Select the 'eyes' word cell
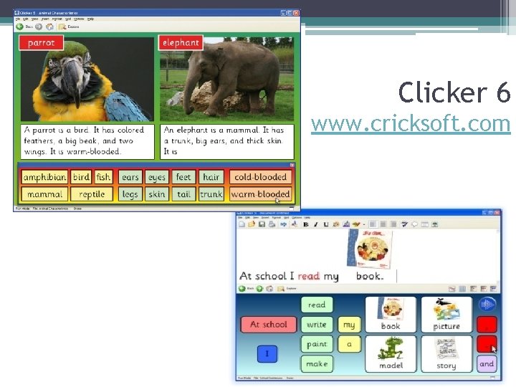516x387 pixels. 157,177
